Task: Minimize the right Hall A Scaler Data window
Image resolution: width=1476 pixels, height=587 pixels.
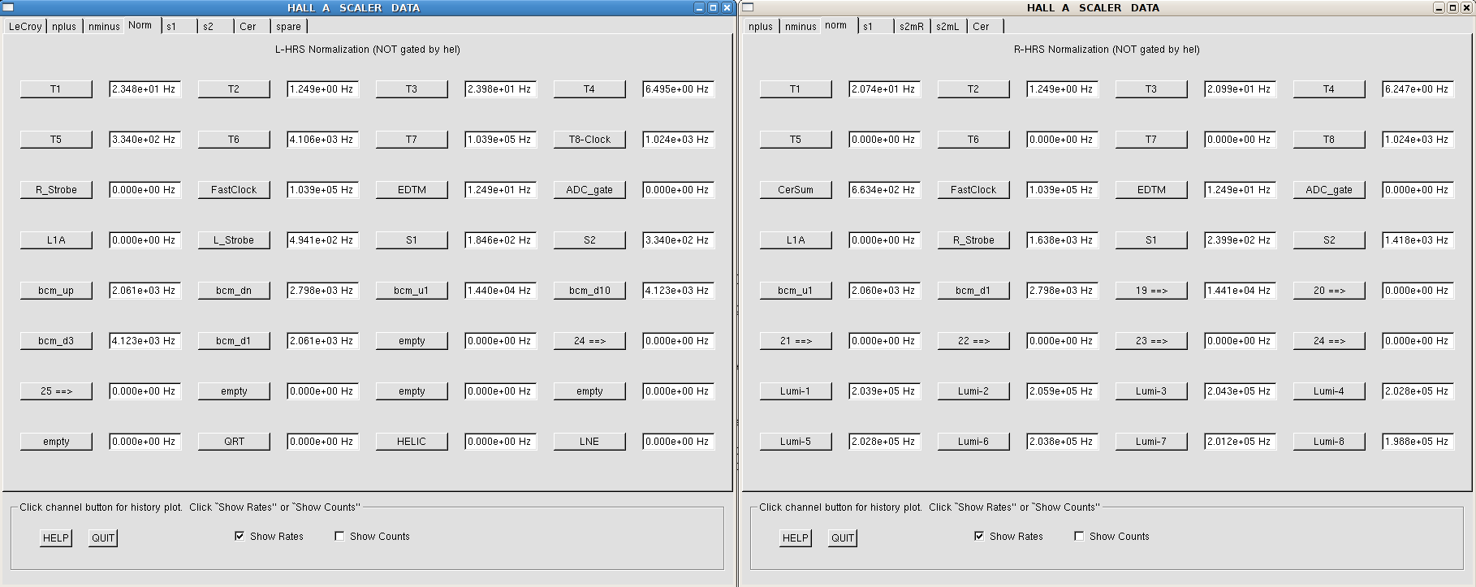Action: (x=1439, y=7)
